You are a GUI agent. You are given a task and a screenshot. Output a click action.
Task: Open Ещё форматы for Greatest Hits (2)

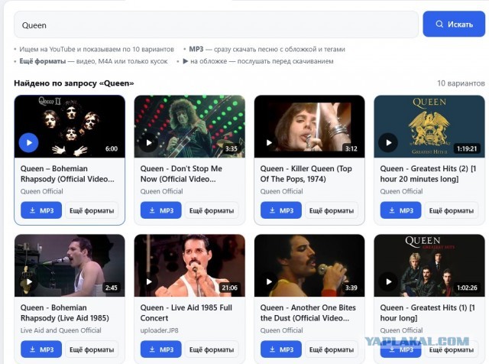click(x=452, y=211)
